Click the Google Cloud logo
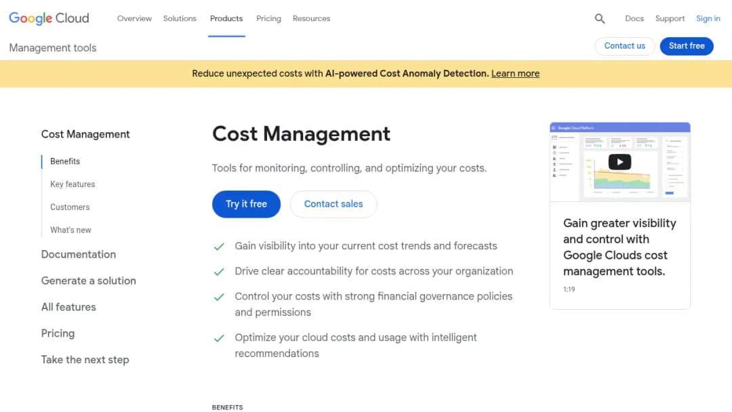 [x=49, y=18]
